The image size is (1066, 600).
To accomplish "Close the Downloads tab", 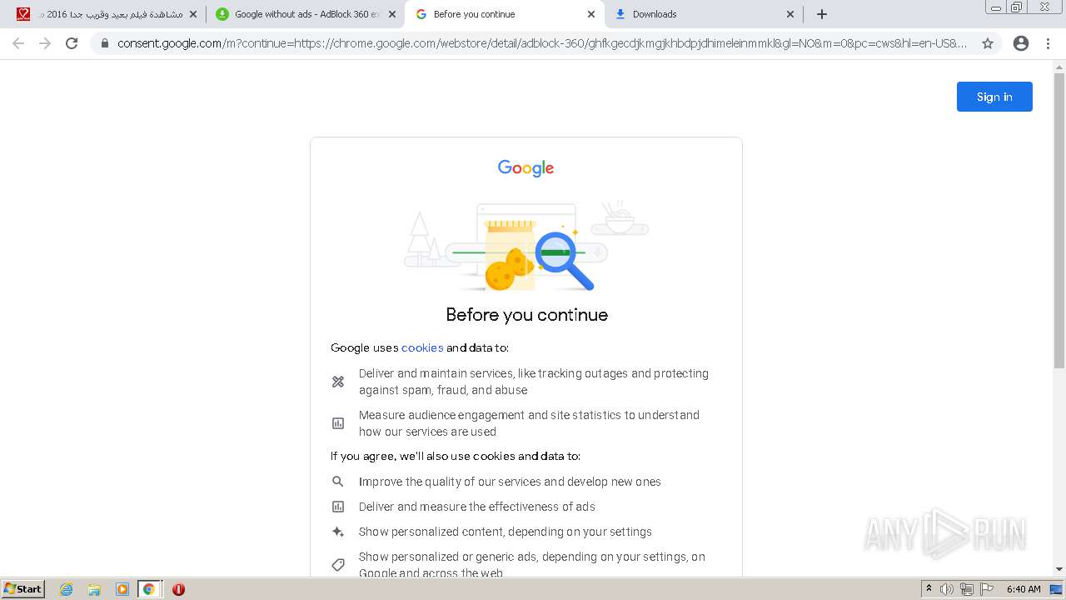I will click(x=790, y=14).
